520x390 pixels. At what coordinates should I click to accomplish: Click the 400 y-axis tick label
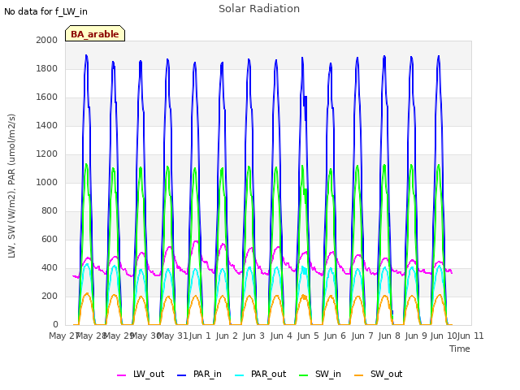click(x=50, y=267)
